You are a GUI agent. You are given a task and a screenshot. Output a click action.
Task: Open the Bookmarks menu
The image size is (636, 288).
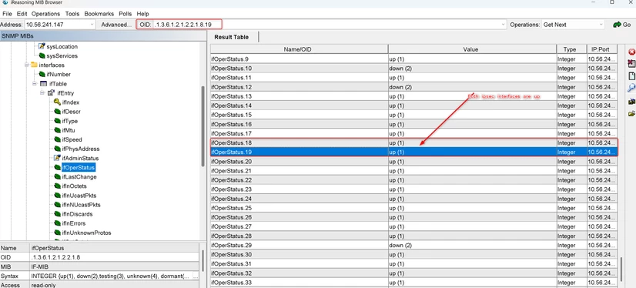click(x=99, y=14)
